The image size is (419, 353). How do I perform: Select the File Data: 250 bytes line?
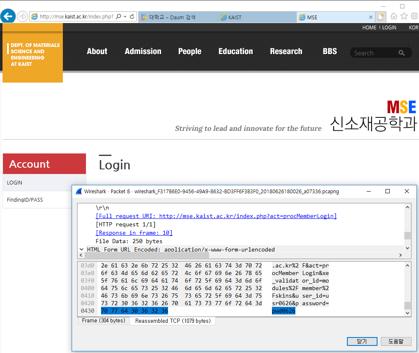pos(129,241)
